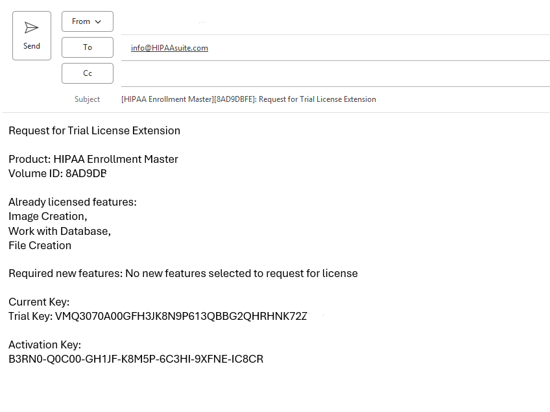Click the info@HIPAAsuite.com recipient address

click(169, 48)
